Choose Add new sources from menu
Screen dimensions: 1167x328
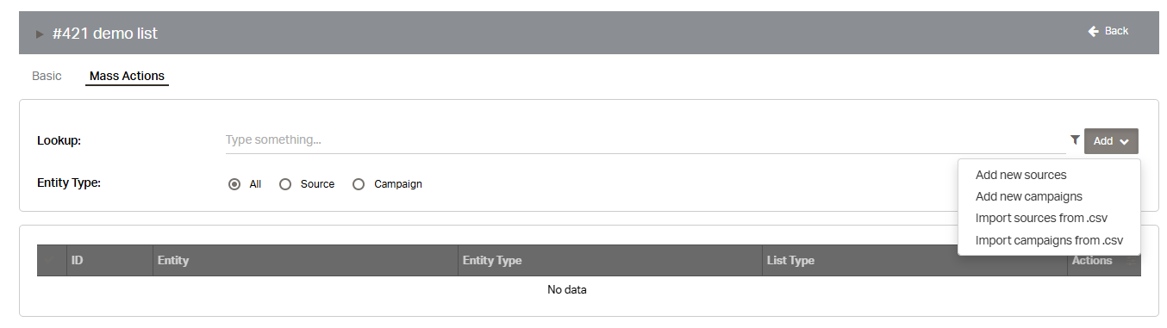1020,175
